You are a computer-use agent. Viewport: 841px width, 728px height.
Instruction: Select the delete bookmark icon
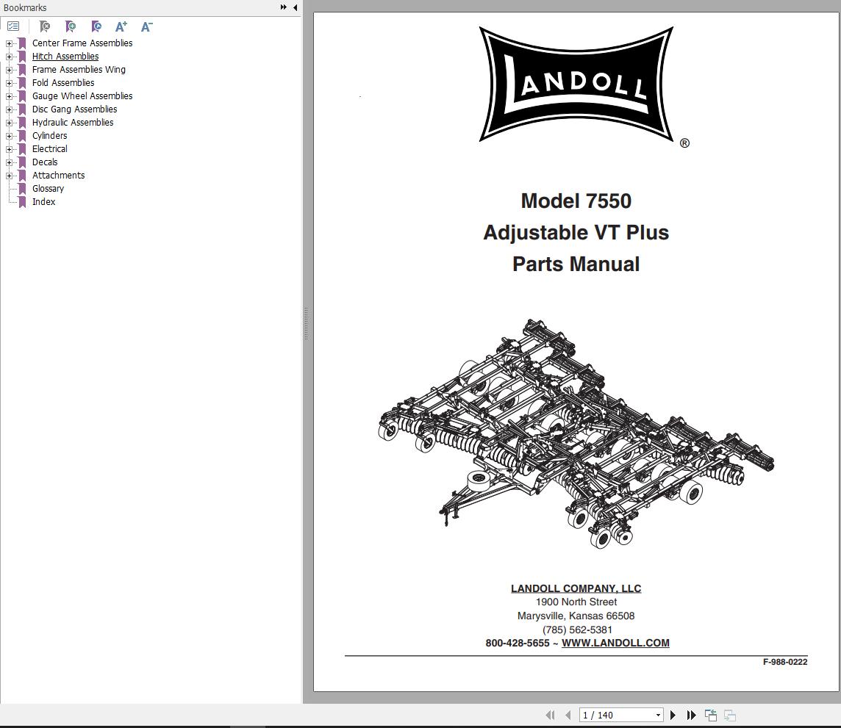(x=44, y=26)
